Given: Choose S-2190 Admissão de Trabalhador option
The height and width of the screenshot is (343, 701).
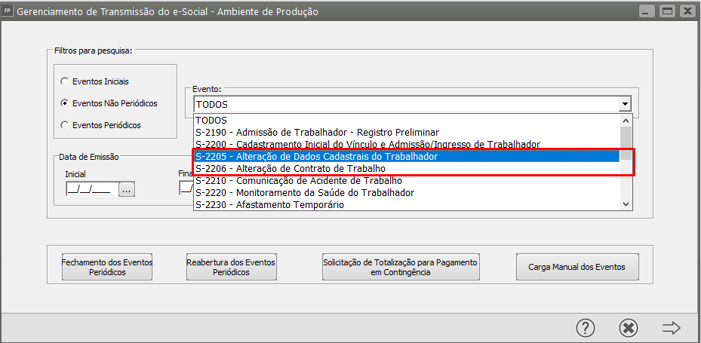Looking at the screenshot, I should pyautogui.click(x=407, y=132).
